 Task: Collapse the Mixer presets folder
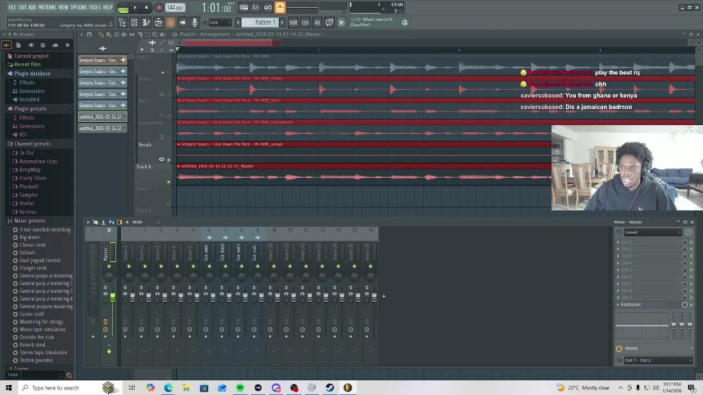(30, 221)
